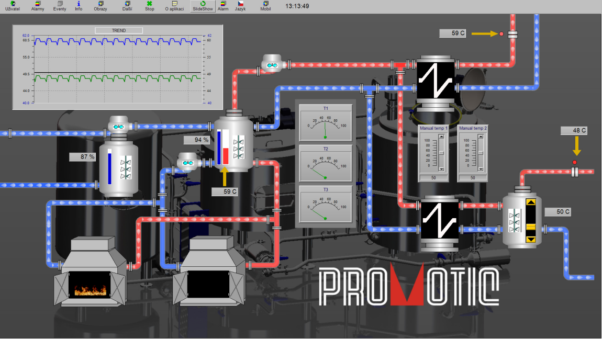The image size is (602, 339).
Task: Change language with Jazyk flag
Action: [x=240, y=6]
